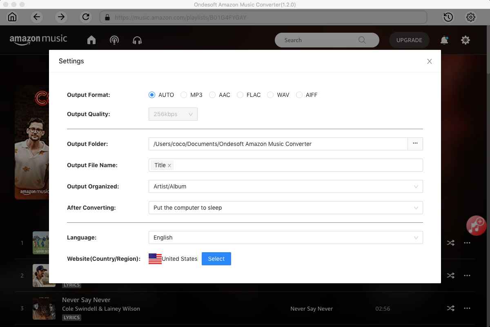
Task: Remove the Title tag from file name
Action: [169, 166]
